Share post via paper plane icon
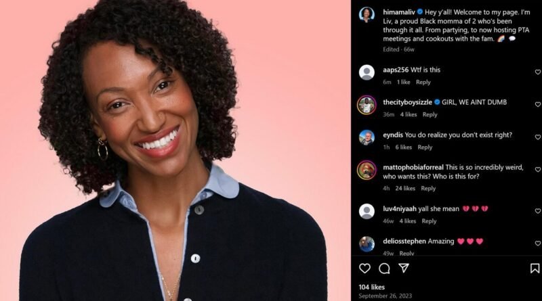542x301 pixels. (x=404, y=268)
